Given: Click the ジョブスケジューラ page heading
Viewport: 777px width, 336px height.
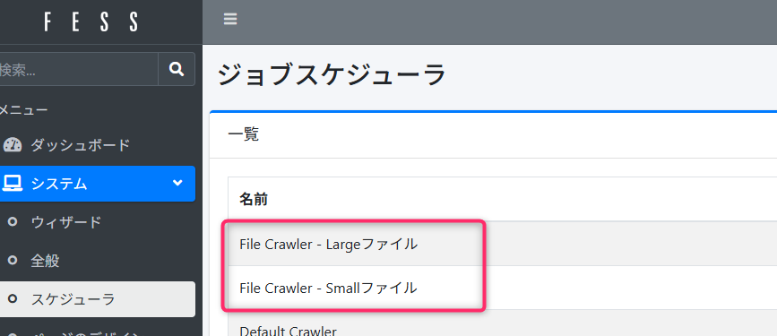Looking at the screenshot, I should (x=332, y=75).
